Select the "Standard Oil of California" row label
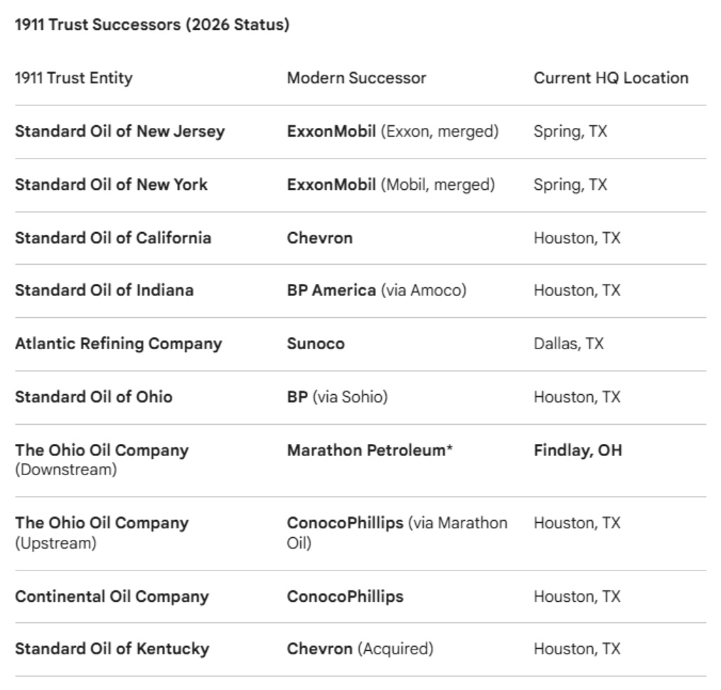This screenshot has height=690, width=721. pyautogui.click(x=113, y=238)
